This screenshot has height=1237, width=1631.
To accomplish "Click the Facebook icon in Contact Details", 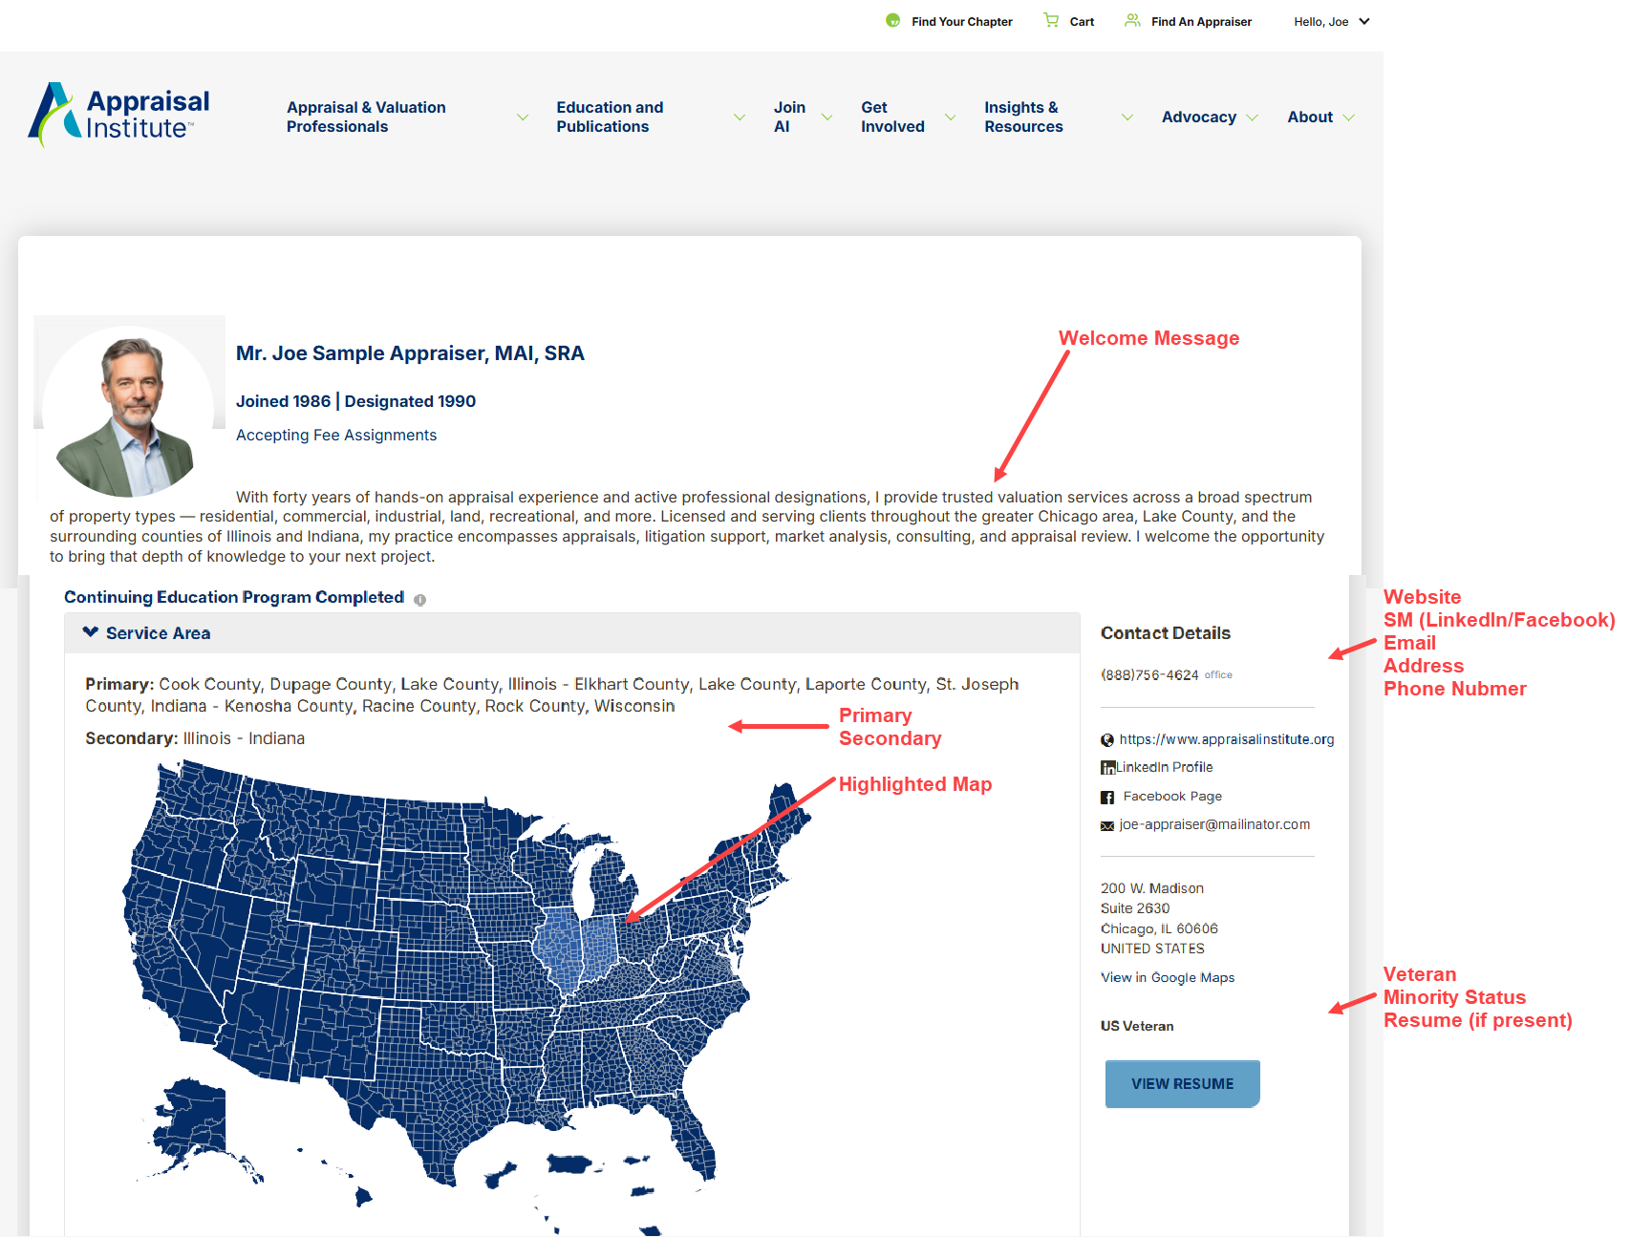I will [x=1107, y=797].
